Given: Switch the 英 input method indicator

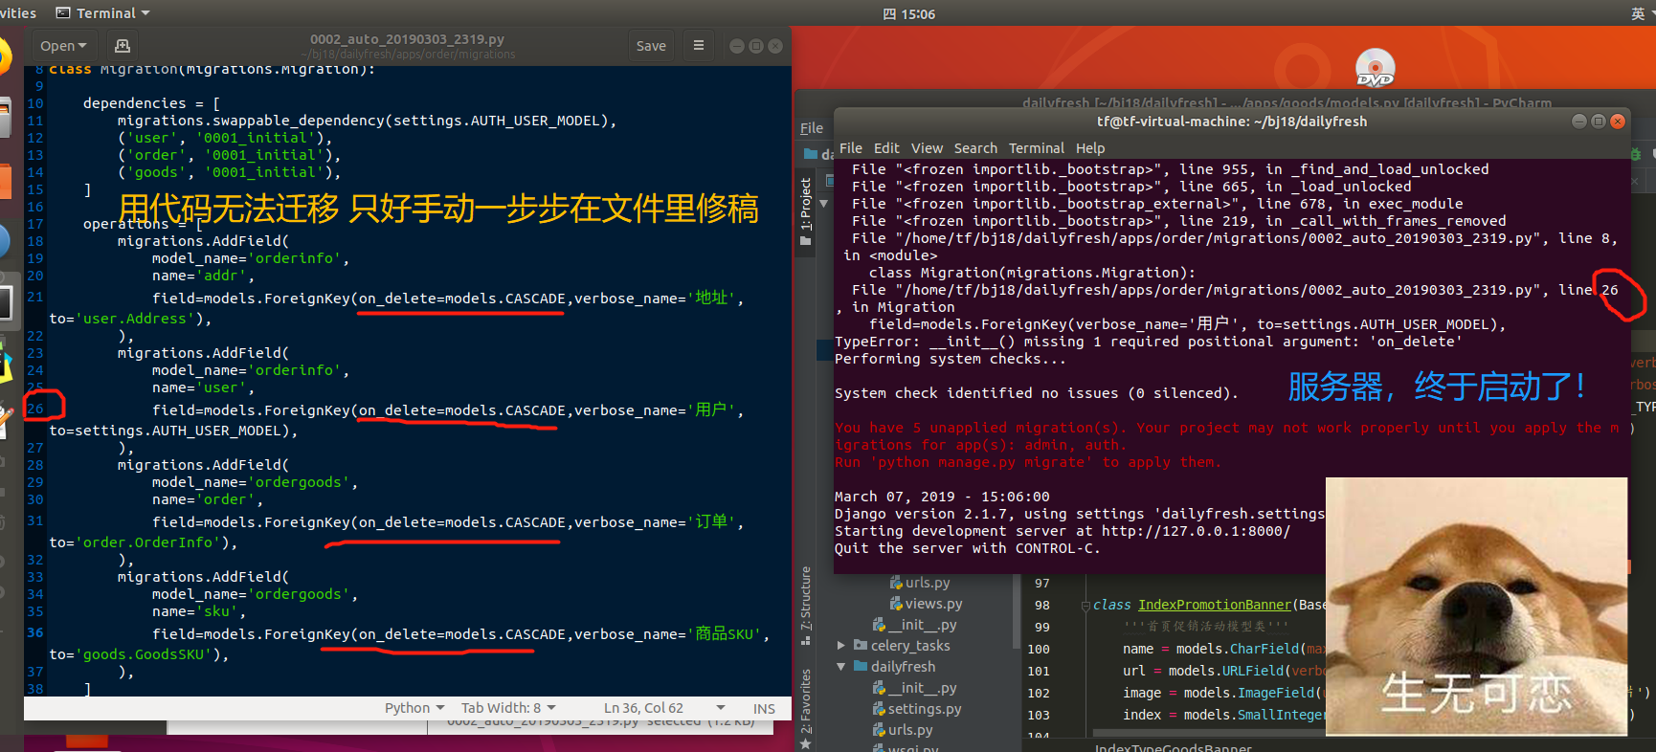Looking at the screenshot, I should 1638,13.
